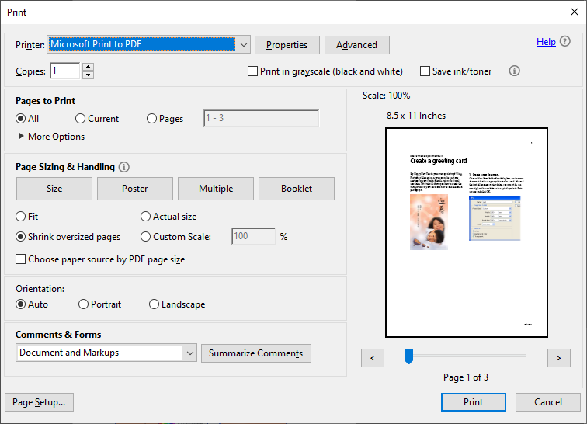The image size is (587, 424).
Task: Enable Choose paper source by PDF page size
Action: click(x=21, y=259)
